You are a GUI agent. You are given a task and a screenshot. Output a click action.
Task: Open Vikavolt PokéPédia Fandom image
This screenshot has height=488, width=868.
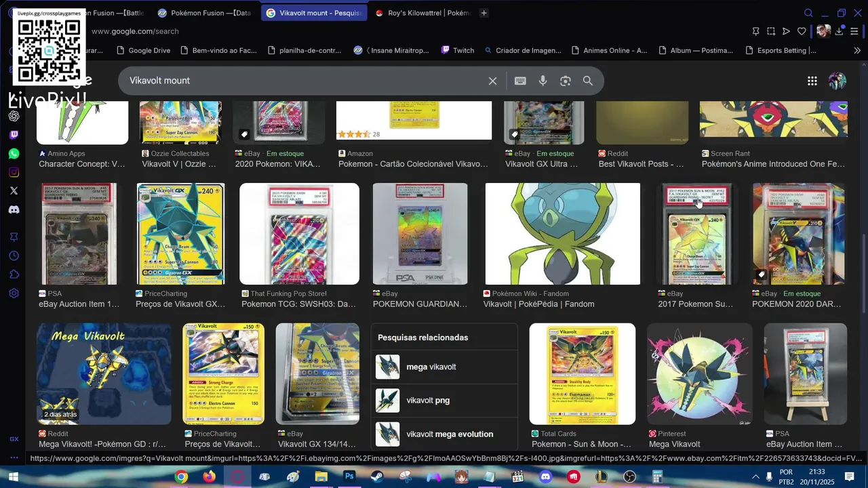(x=563, y=234)
